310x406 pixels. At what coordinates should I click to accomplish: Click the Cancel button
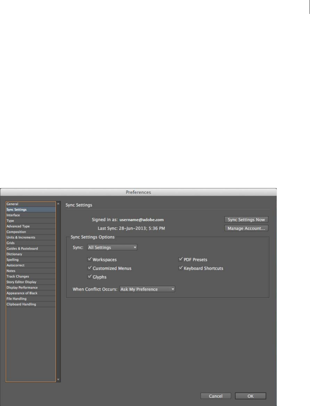coord(216,396)
